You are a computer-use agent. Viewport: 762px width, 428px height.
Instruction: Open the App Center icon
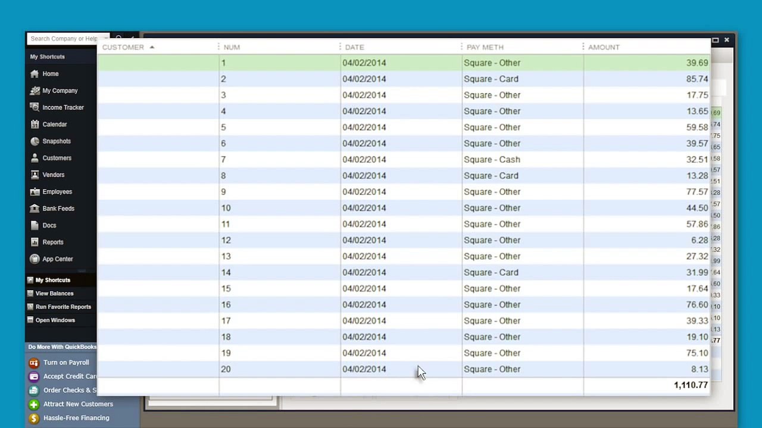click(x=35, y=259)
